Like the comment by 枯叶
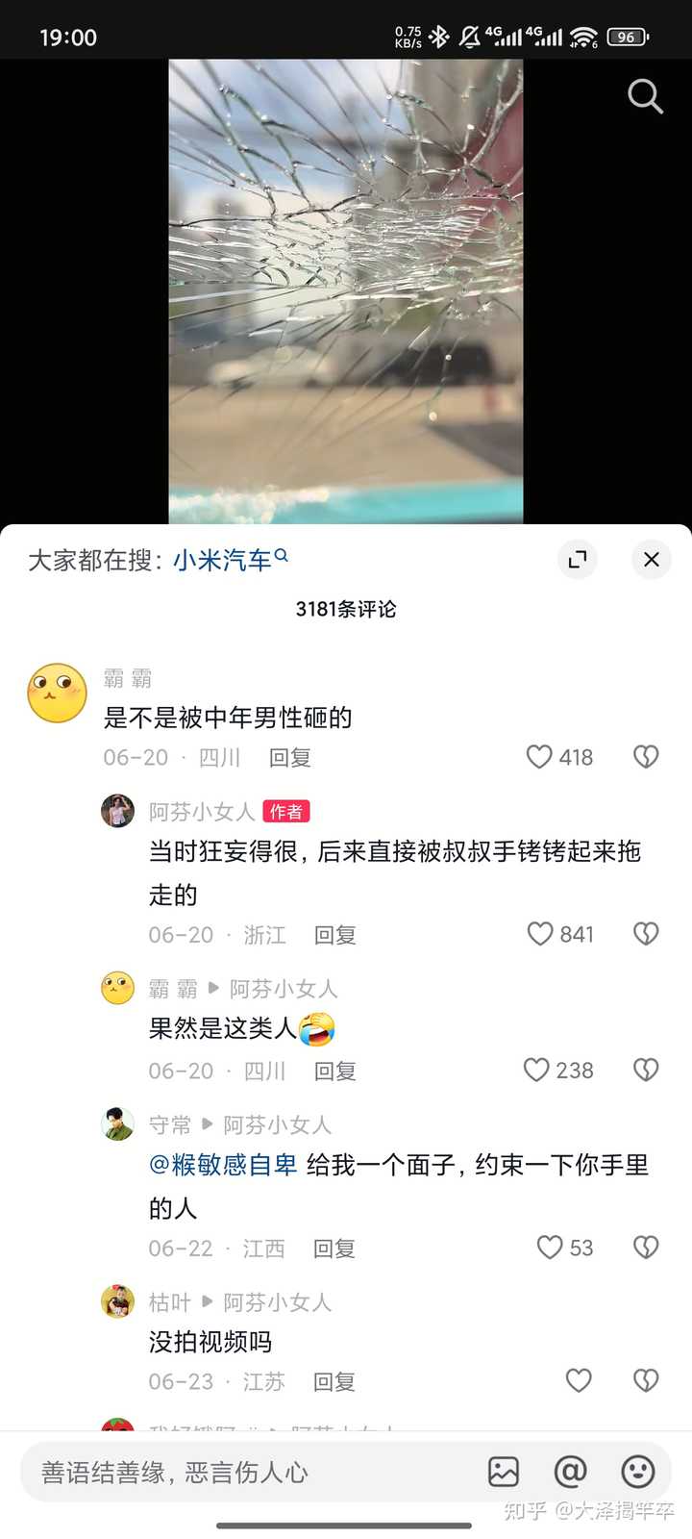The height and width of the screenshot is (1539, 692). tap(579, 1380)
